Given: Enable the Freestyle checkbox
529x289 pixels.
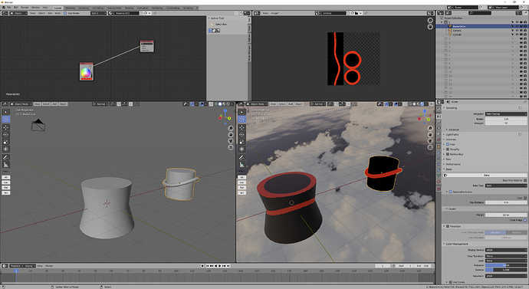Looking at the screenshot, I should point(448,226).
